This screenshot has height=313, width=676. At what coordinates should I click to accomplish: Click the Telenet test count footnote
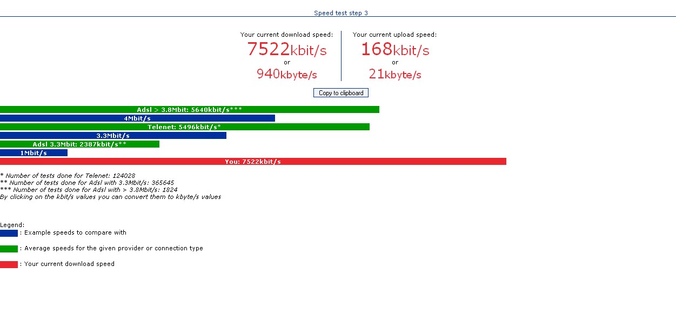(68, 176)
